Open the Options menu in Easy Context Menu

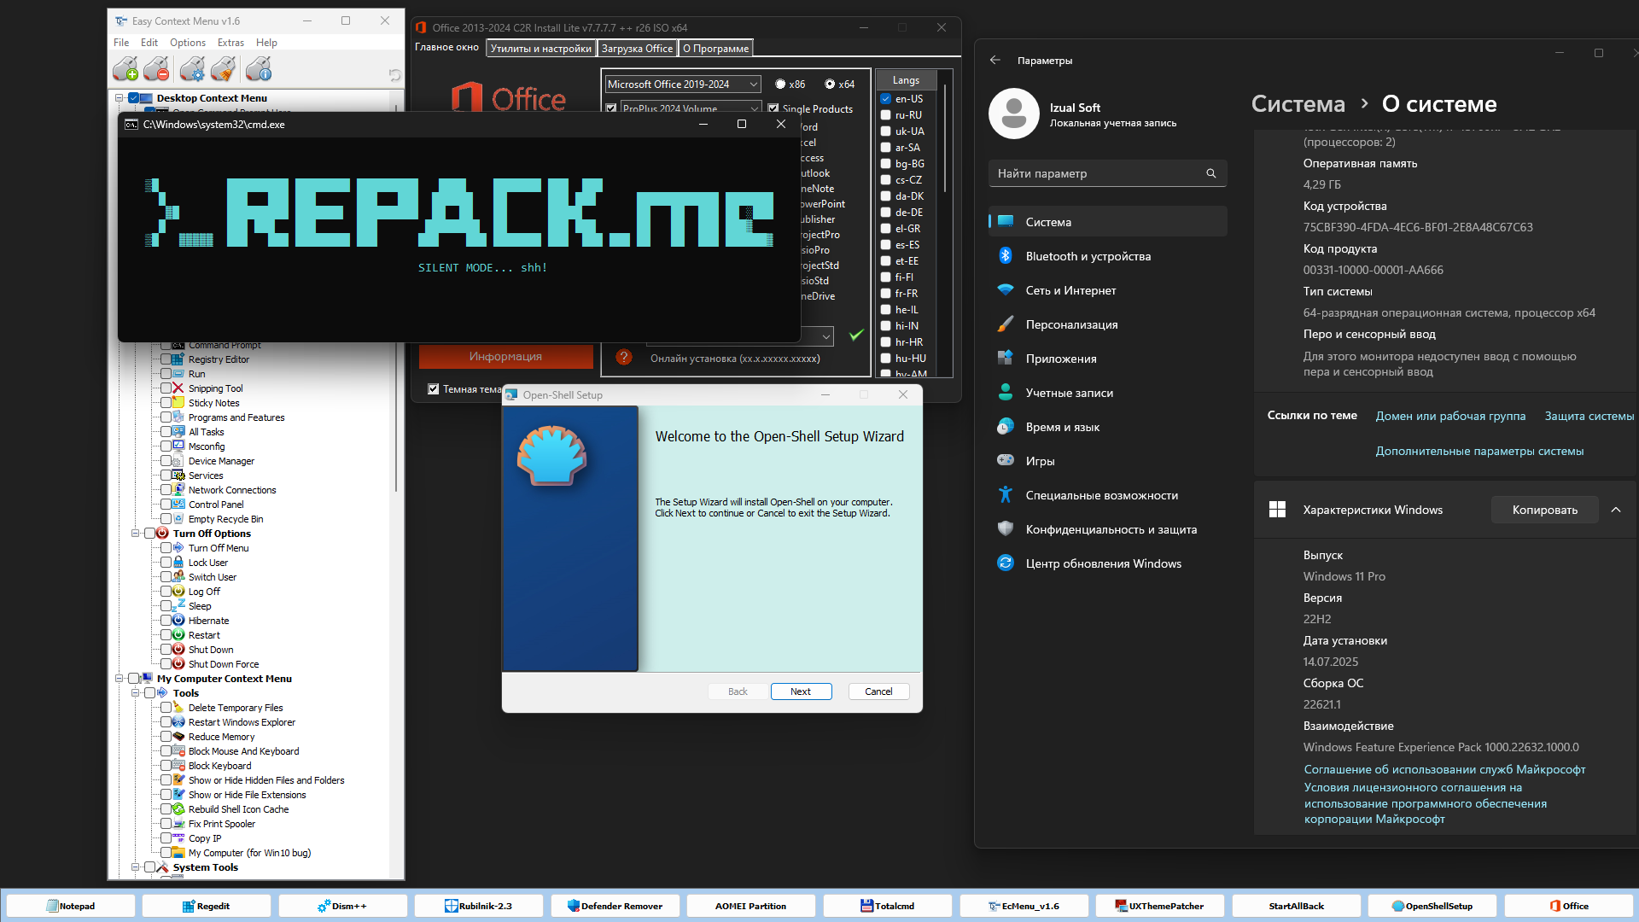coord(188,43)
